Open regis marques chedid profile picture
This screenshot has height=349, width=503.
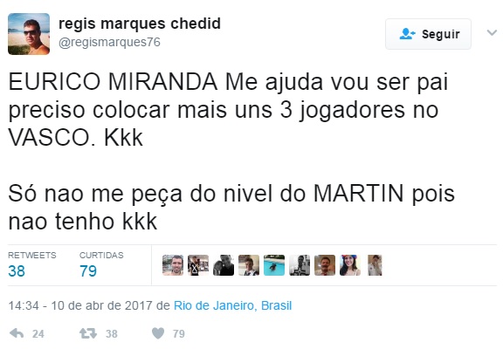pos(29,34)
